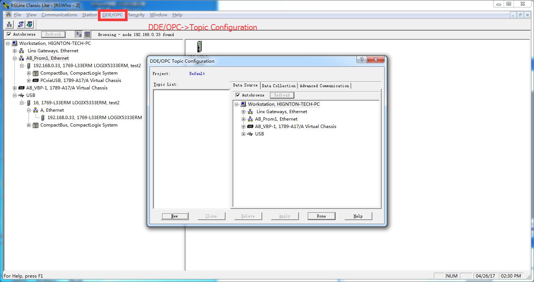
Task: Click the dialog's question mark help icon
Action: tap(362, 60)
